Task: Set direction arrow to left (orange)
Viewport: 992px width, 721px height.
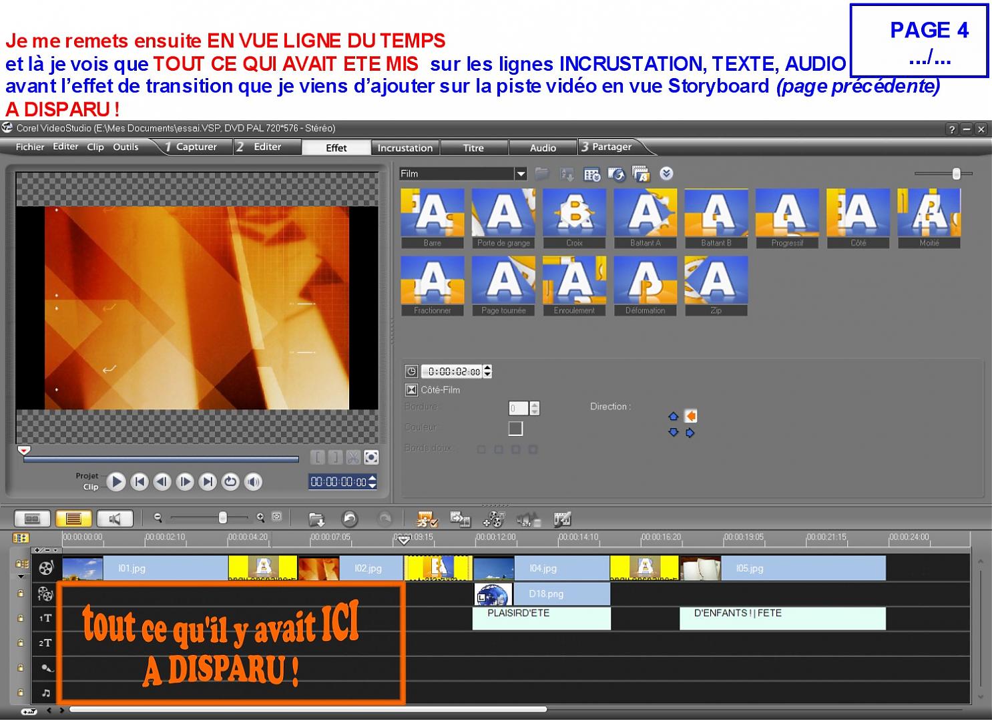Action: (x=691, y=416)
